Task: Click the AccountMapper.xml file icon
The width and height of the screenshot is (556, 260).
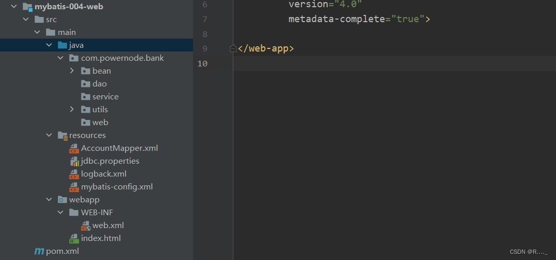Action: click(x=74, y=149)
